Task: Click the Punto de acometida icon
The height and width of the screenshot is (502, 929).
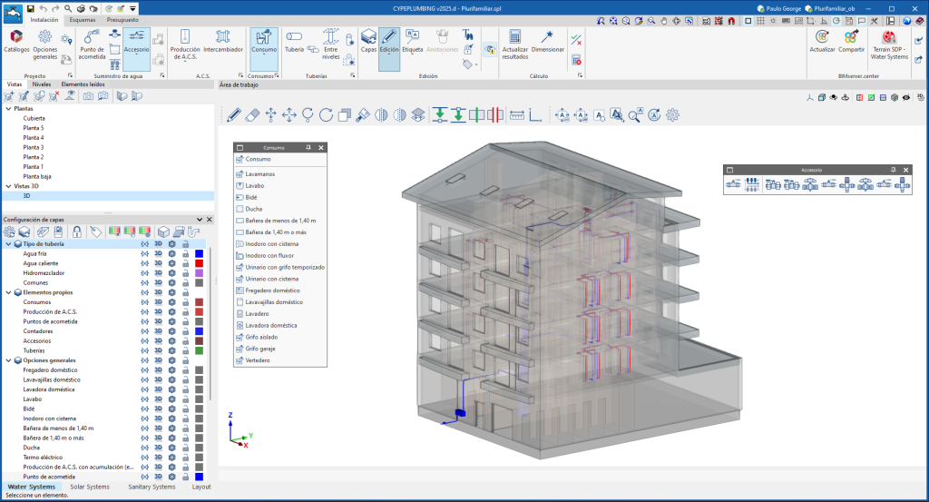Action: click(x=93, y=38)
